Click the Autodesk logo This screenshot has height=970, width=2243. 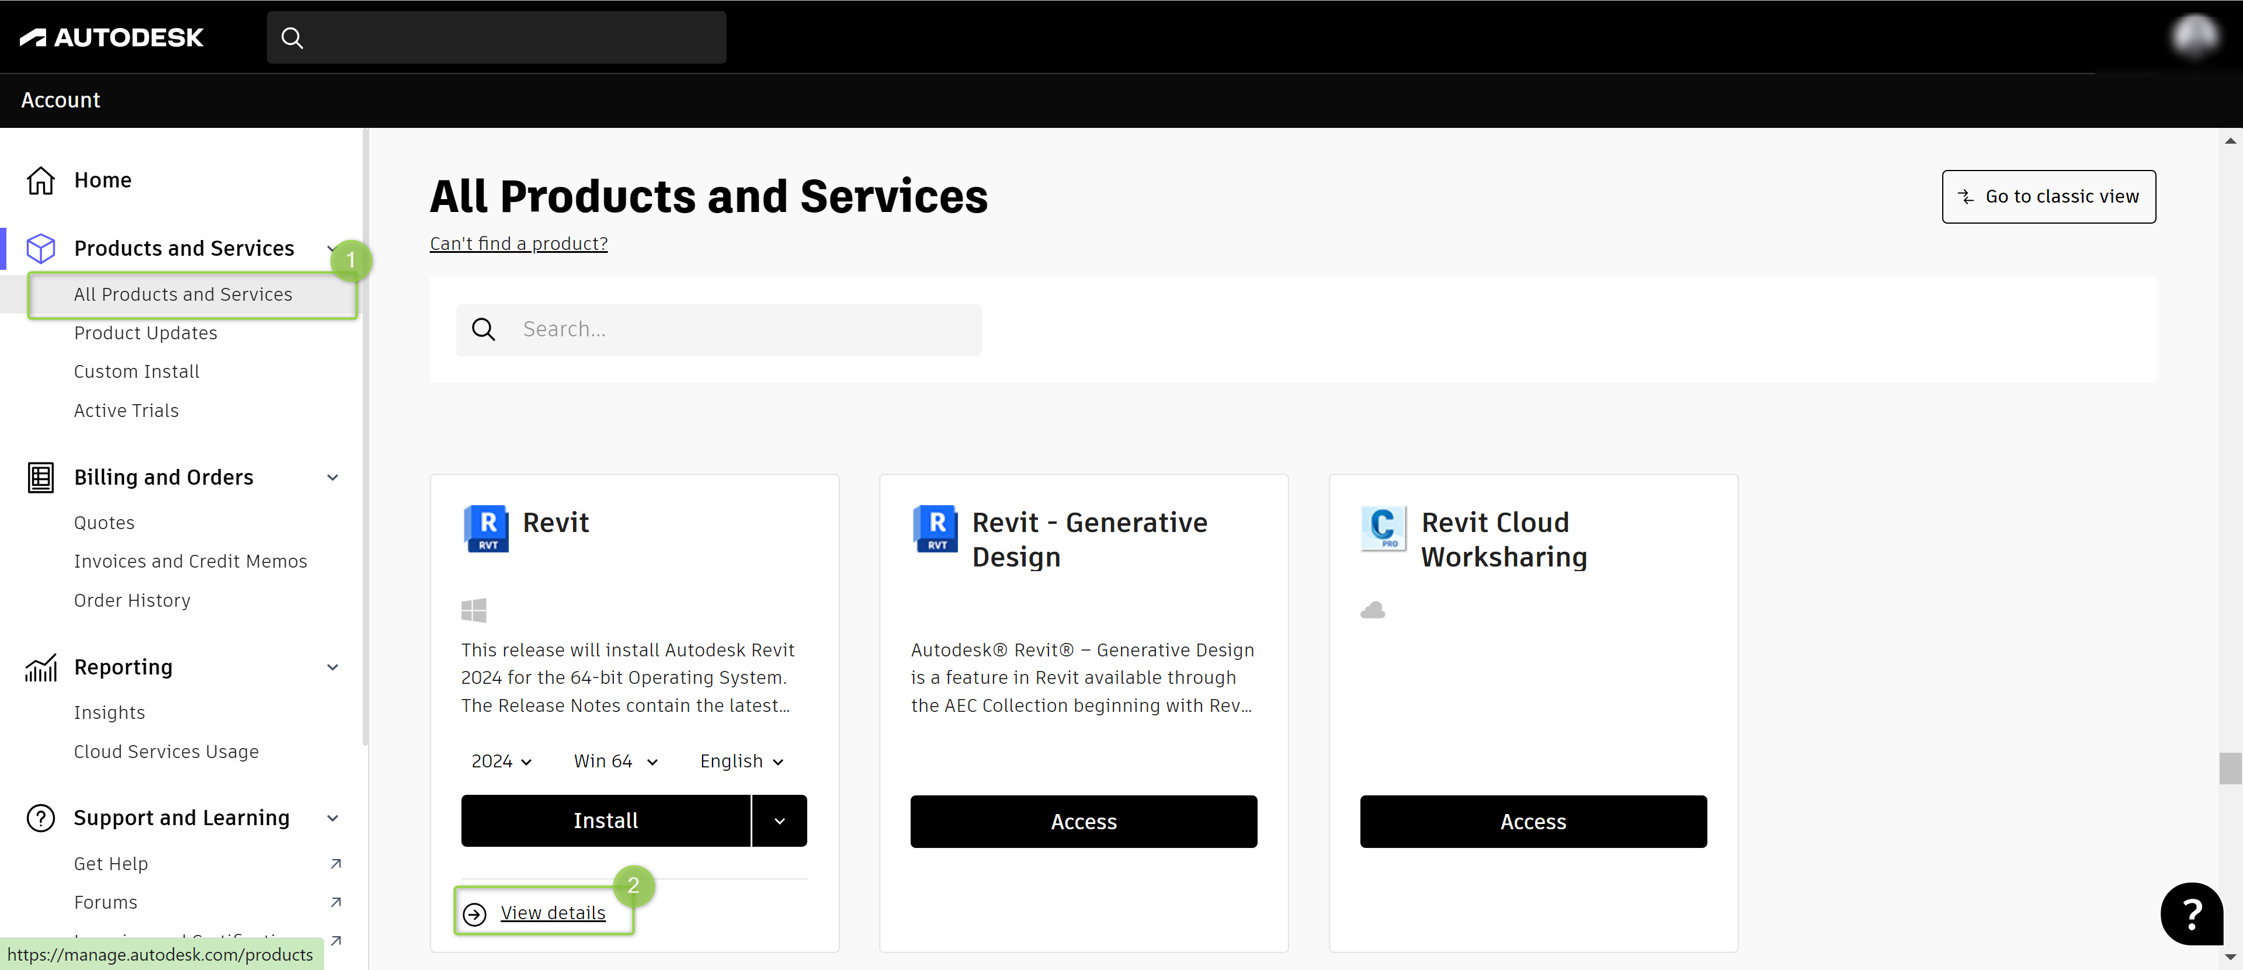tap(112, 37)
